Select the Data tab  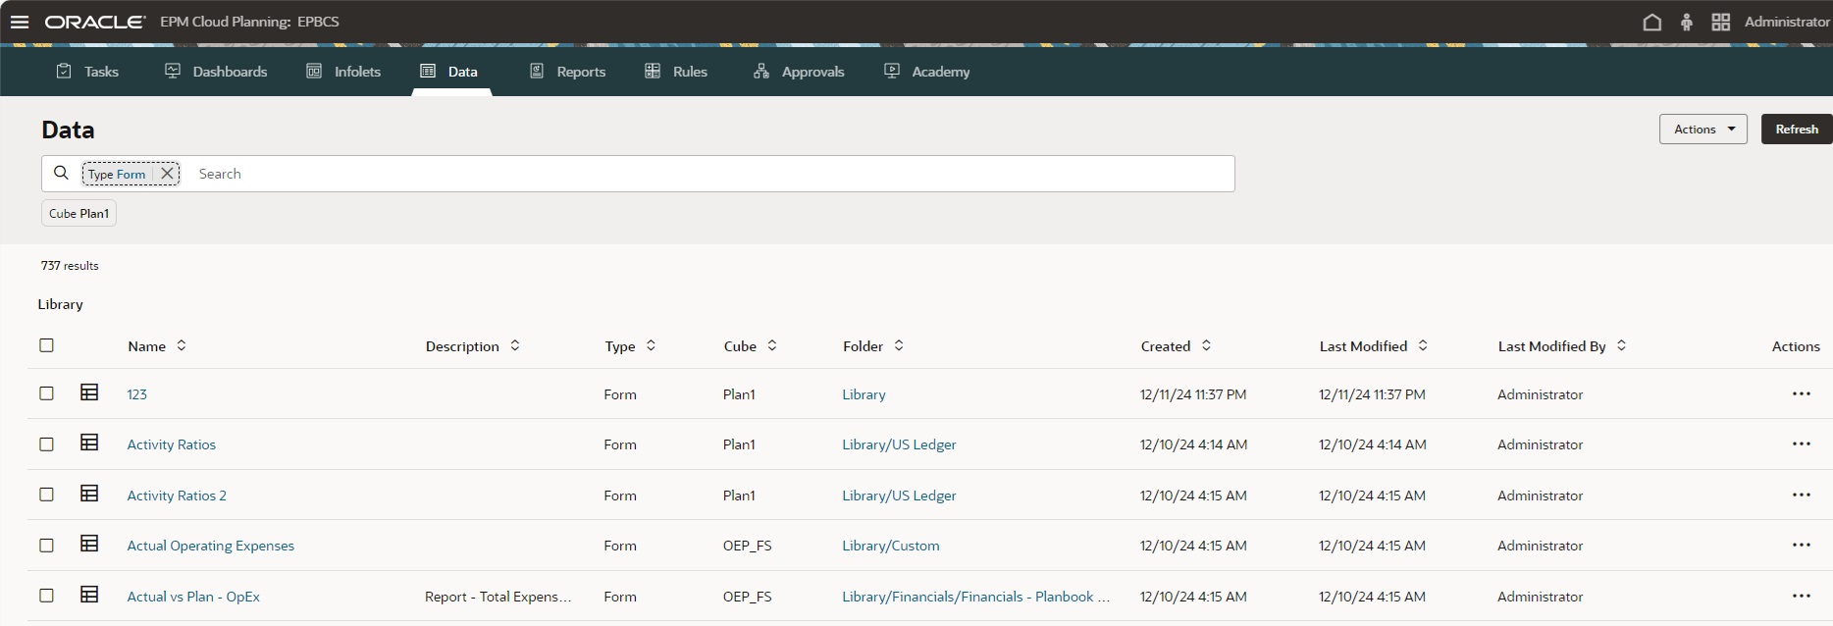click(x=449, y=72)
